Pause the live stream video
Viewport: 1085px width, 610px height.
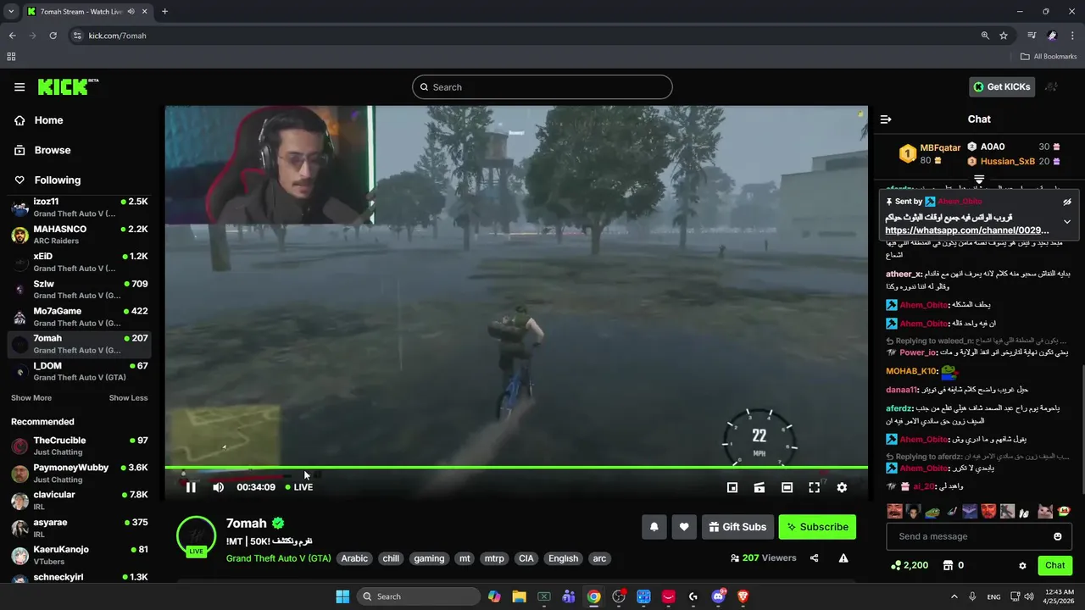pyautogui.click(x=191, y=487)
